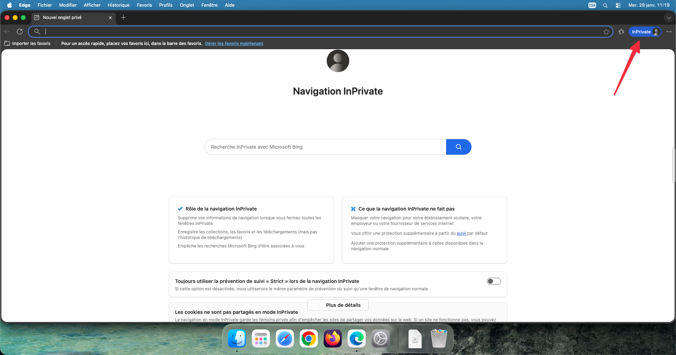Open Settings and more ellipsis menu
The image size is (676, 355).
[x=669, y=32]
